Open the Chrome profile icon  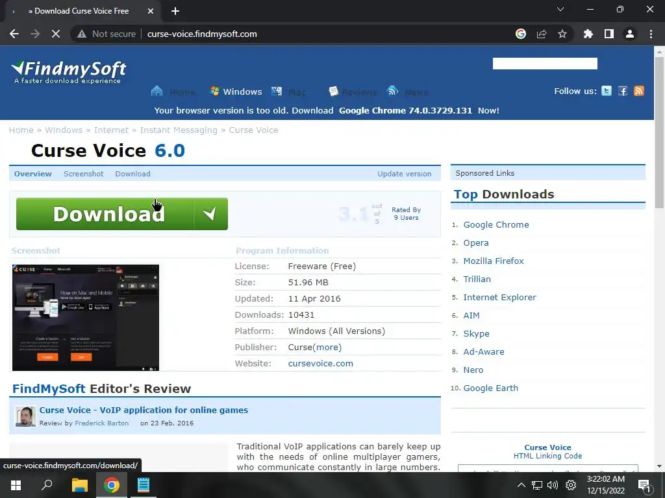pos(630,34)
